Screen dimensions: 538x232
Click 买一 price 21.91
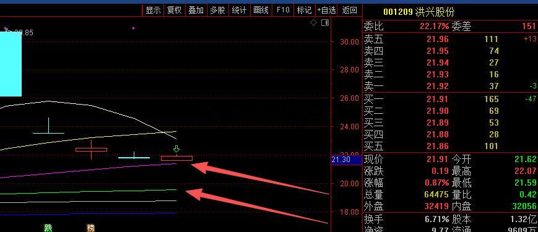[438, 99]
